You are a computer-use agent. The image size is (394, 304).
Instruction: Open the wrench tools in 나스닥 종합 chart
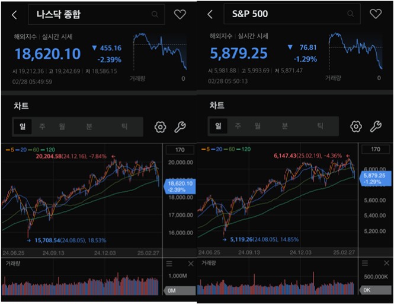180,126
